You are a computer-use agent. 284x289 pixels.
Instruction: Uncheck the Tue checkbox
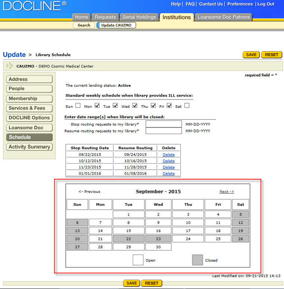[x=115, y=105]
